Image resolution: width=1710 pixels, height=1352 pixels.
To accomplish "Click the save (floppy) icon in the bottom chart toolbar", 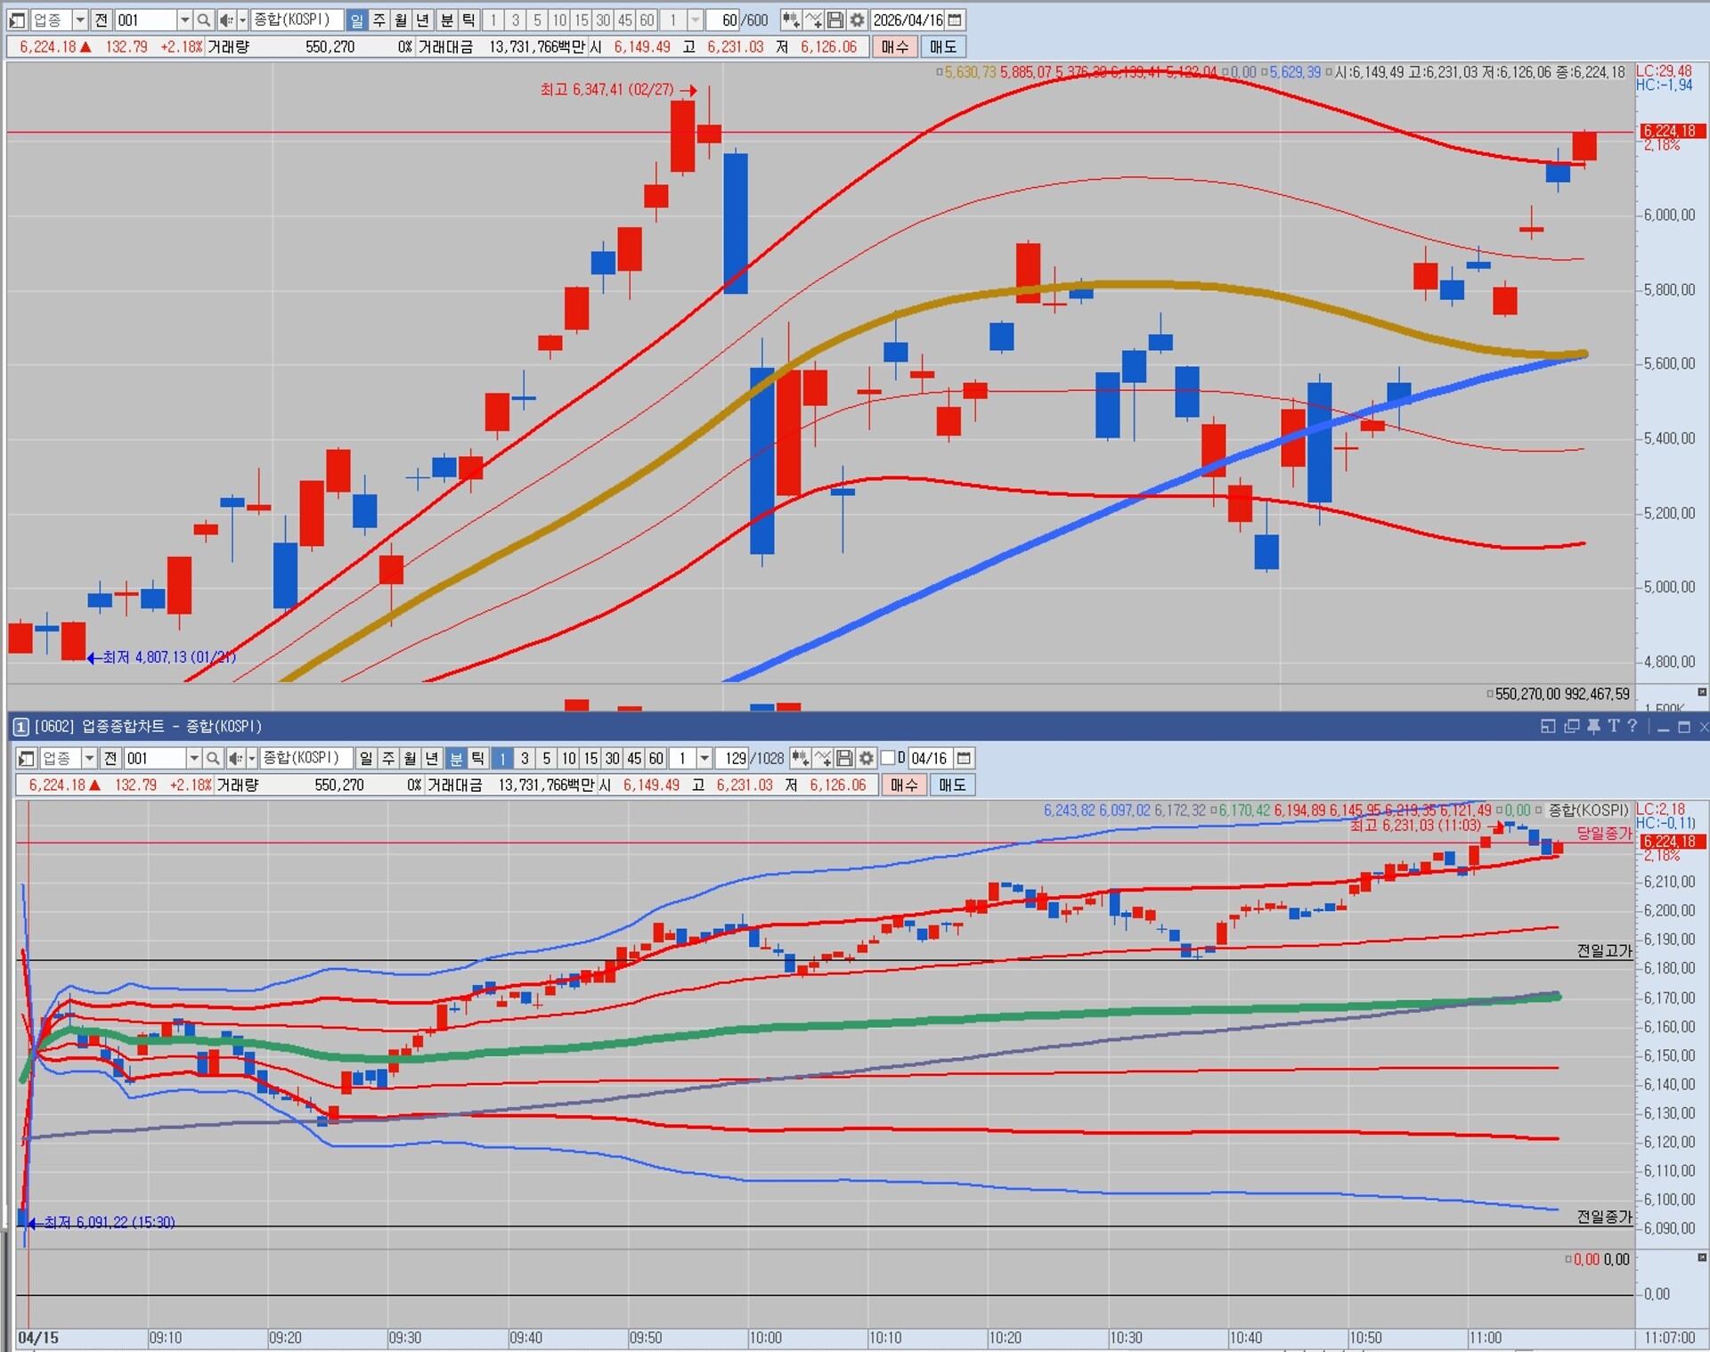I will (844, 758).
